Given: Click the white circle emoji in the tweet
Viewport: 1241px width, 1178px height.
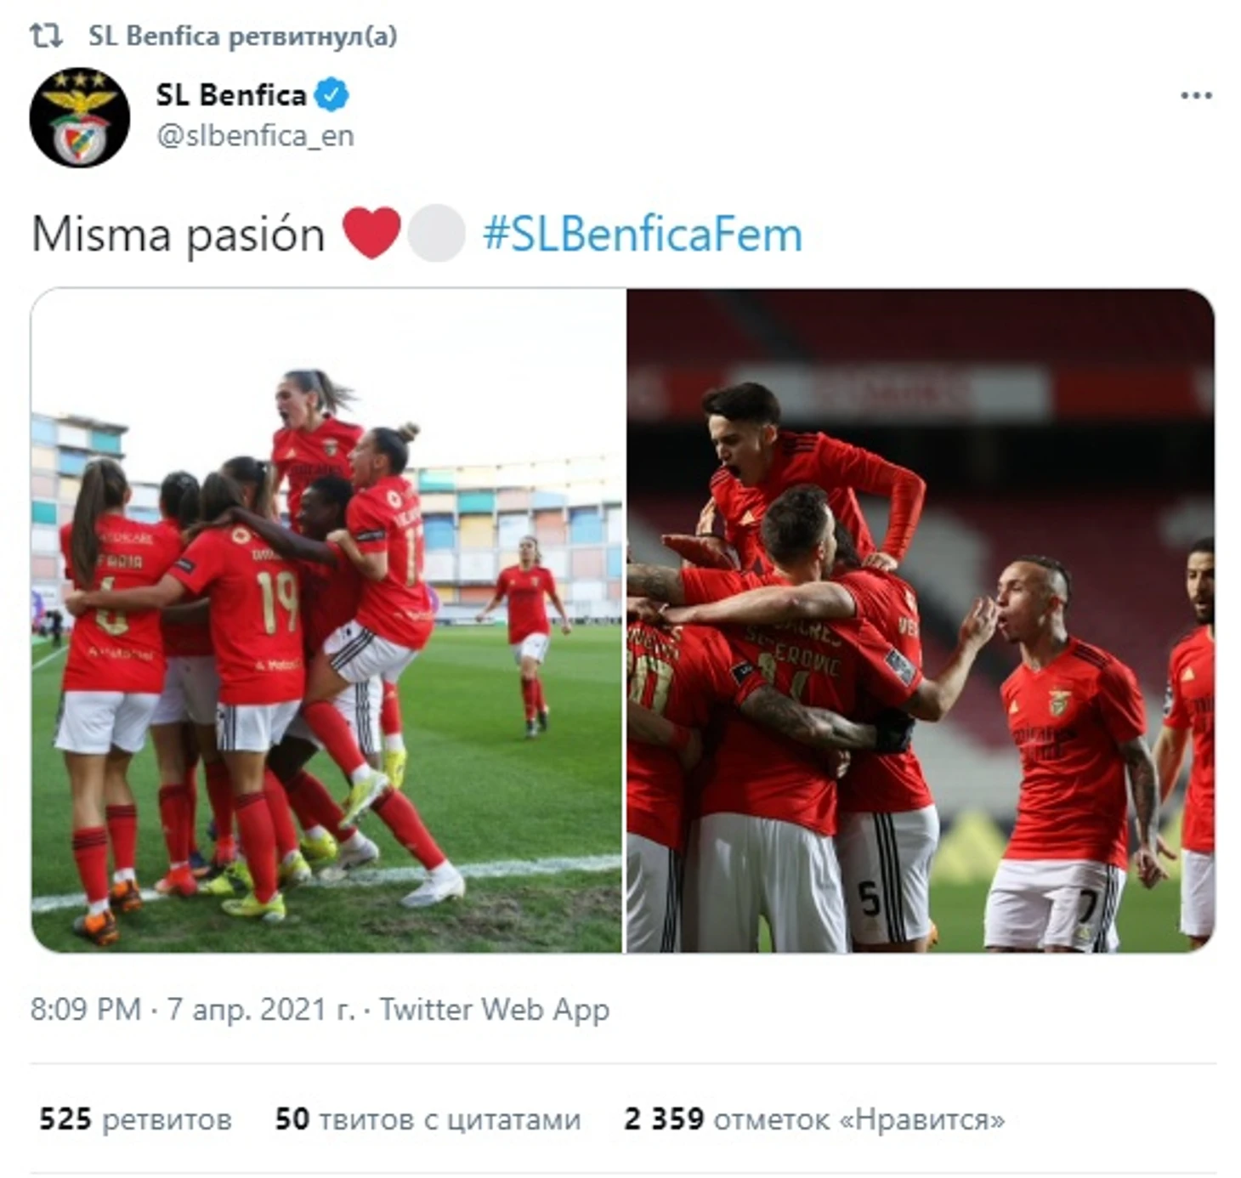Looking at the screenshot, I should (436, 233).
